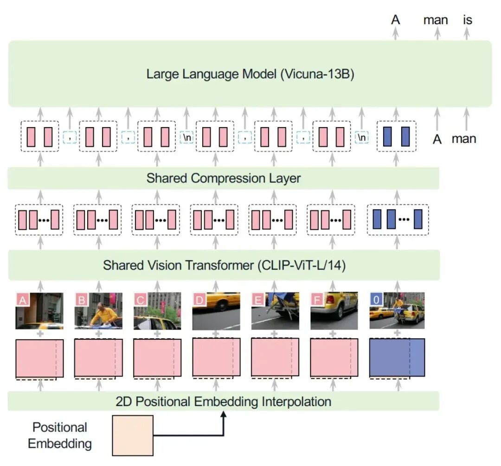This screenshot has height=466, width=501.
Task: Click the full image thumbnail labeled 0
Action: click(397, 311)
